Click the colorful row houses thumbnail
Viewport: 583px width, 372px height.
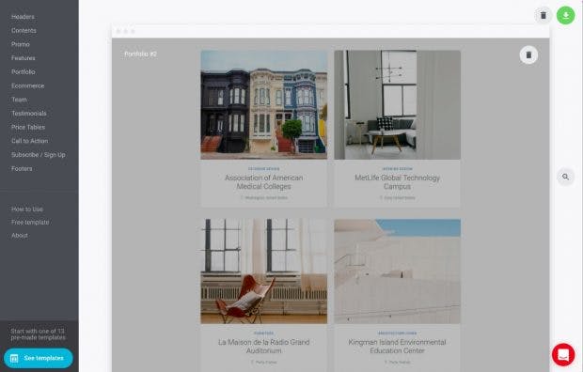264,105
